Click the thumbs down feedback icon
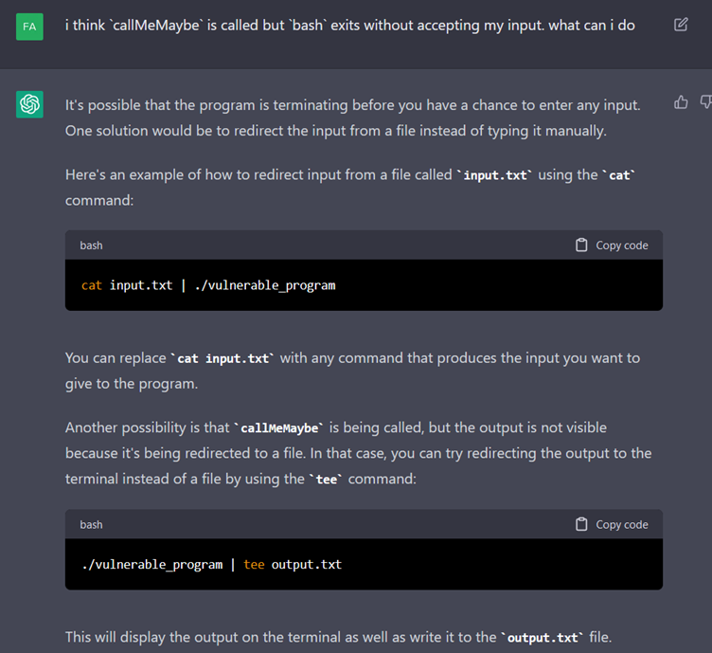 coord(705,102)
